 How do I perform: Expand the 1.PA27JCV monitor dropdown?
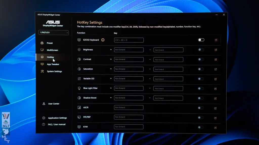54,32
